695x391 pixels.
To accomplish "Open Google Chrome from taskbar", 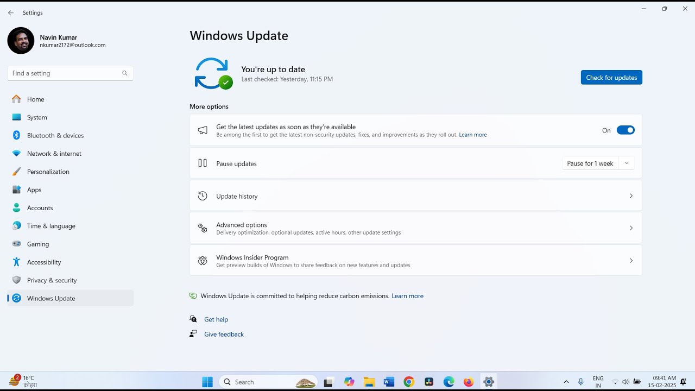I will coord(409,382).
